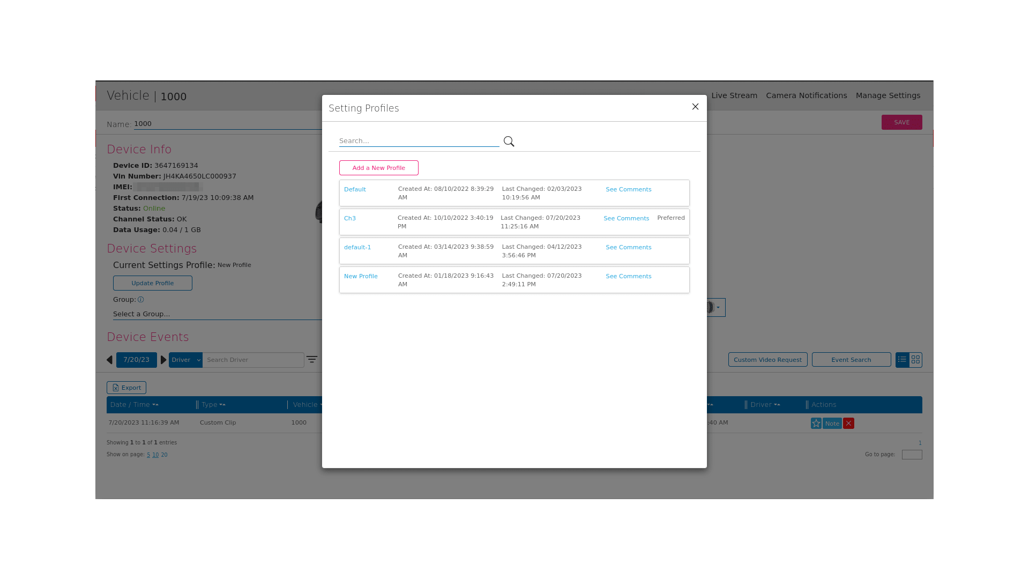Click the profile search field
The width and height of the screenshot is (1029, 579).
[419, 141]
